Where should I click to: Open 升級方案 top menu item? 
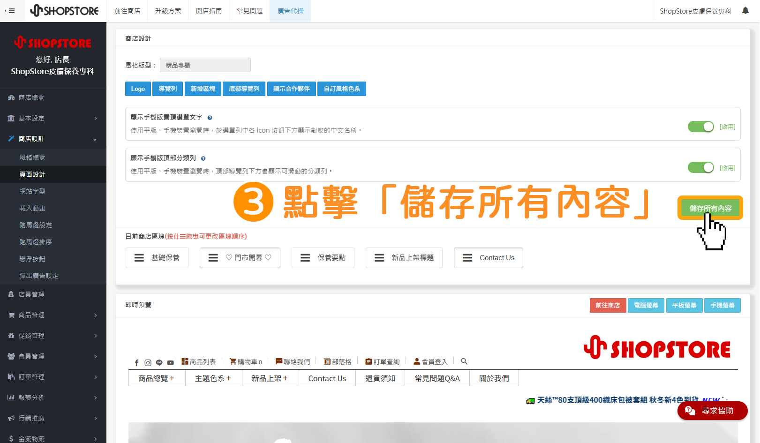point(168,11)
